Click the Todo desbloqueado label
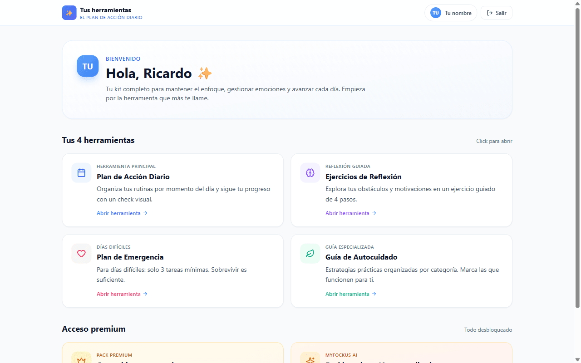The height and width of the screenshot is (363, 581). [488, 330]
